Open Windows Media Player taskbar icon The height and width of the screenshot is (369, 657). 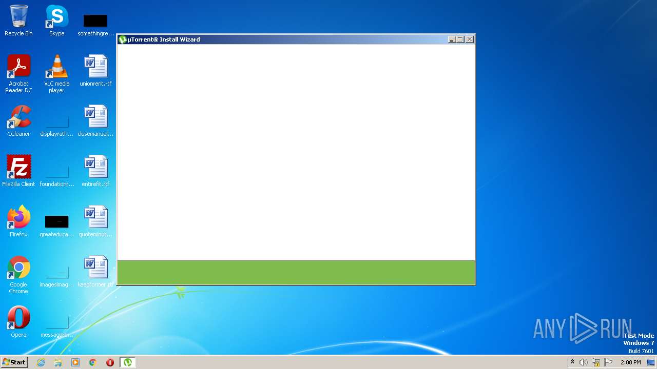(75, 362)
